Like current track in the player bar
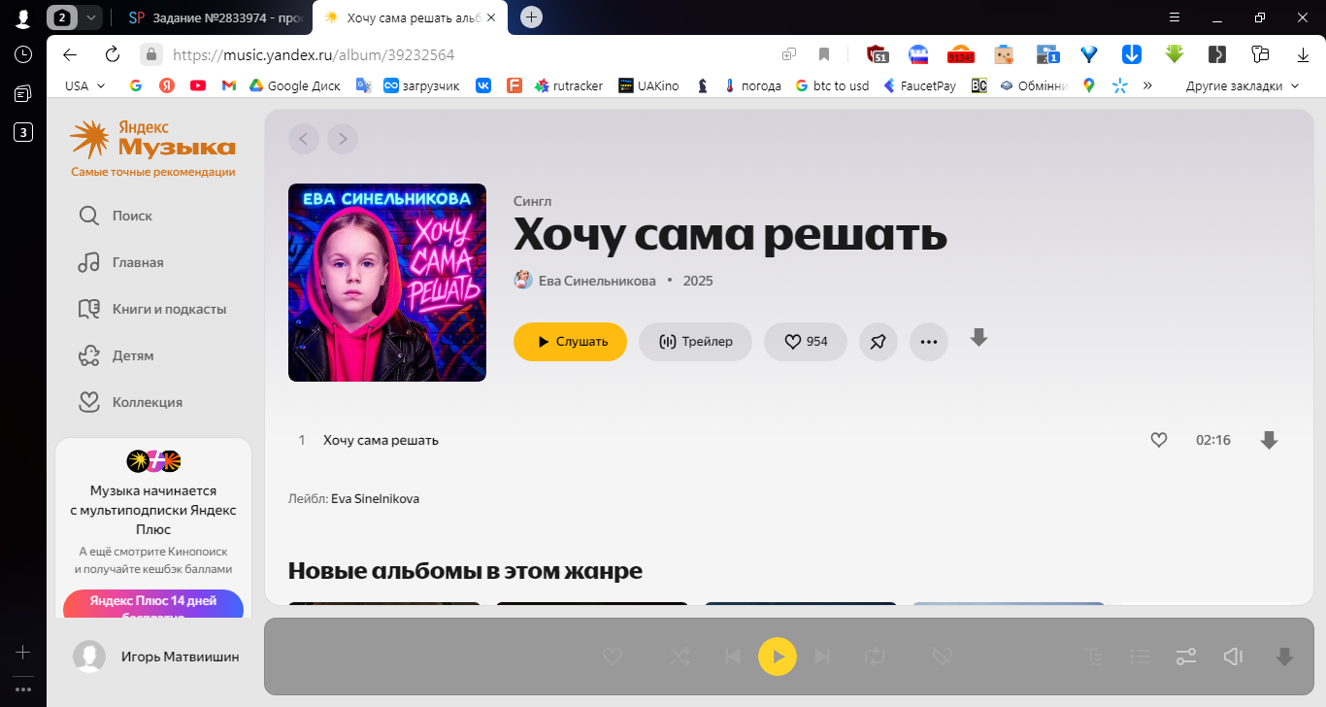The image size is (1326, 707). 613,656
